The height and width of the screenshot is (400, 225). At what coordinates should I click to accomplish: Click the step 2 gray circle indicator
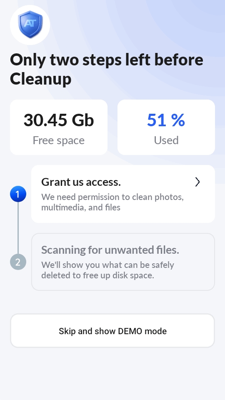(18, 262)
